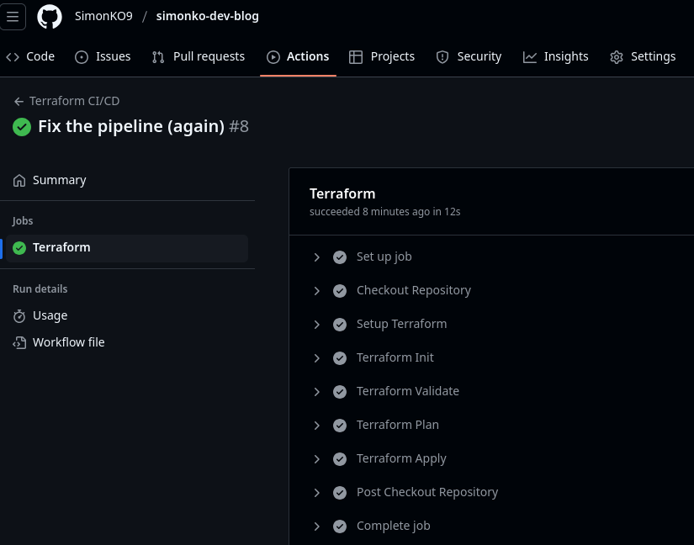Go to the Pull requests tab
The width and height of the screenshot is (694, 545).
tap(198, 56)
